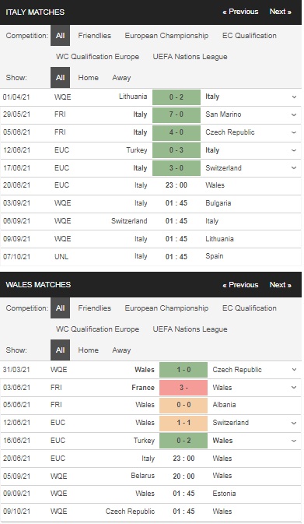Expand France vs Wales match chevron
Screen dimensions: 304x524
[294, 388]
